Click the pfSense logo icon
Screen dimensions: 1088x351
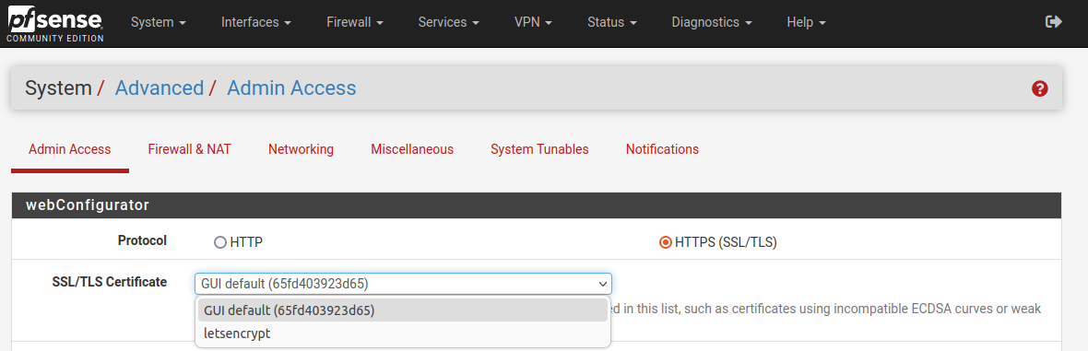[55, 25]
